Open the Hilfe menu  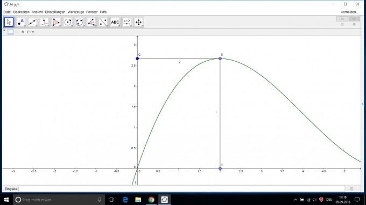point(103,12)
